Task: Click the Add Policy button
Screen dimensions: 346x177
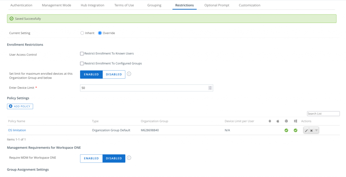Action: click(20, 106)
